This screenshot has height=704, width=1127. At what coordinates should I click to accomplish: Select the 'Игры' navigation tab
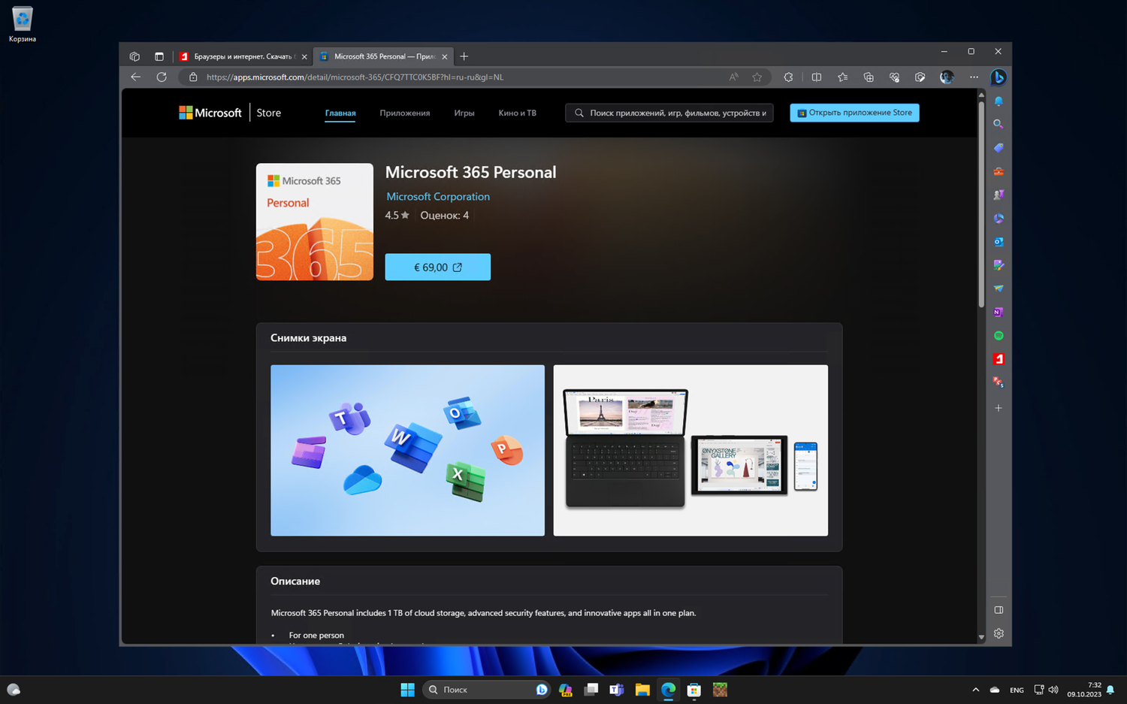[464, 113]
